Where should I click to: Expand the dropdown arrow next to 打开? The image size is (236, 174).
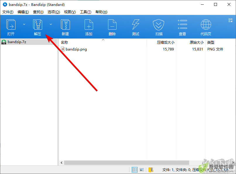click(x=24, y=24)
